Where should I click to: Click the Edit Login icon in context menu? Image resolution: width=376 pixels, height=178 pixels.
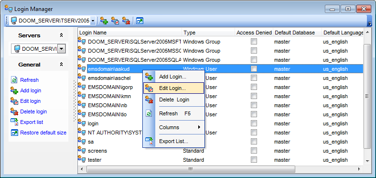pos(149,88)
